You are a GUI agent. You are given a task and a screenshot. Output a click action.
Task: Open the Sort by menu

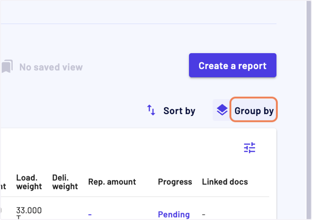179,111
